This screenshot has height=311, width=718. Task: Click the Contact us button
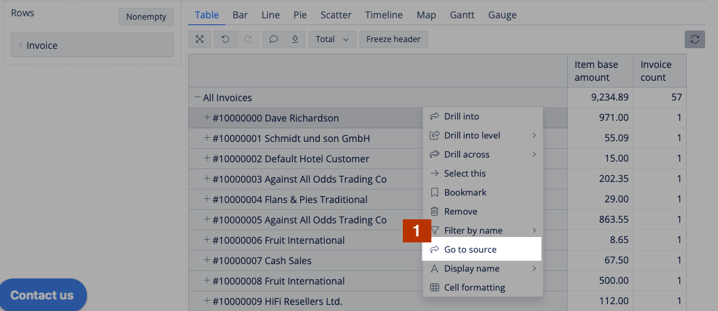42,295
